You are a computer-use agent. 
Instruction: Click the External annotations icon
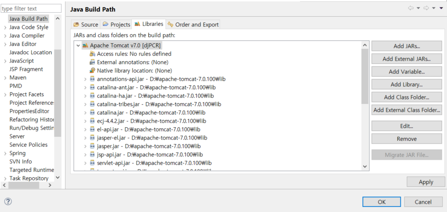click(x=92, y=62)
